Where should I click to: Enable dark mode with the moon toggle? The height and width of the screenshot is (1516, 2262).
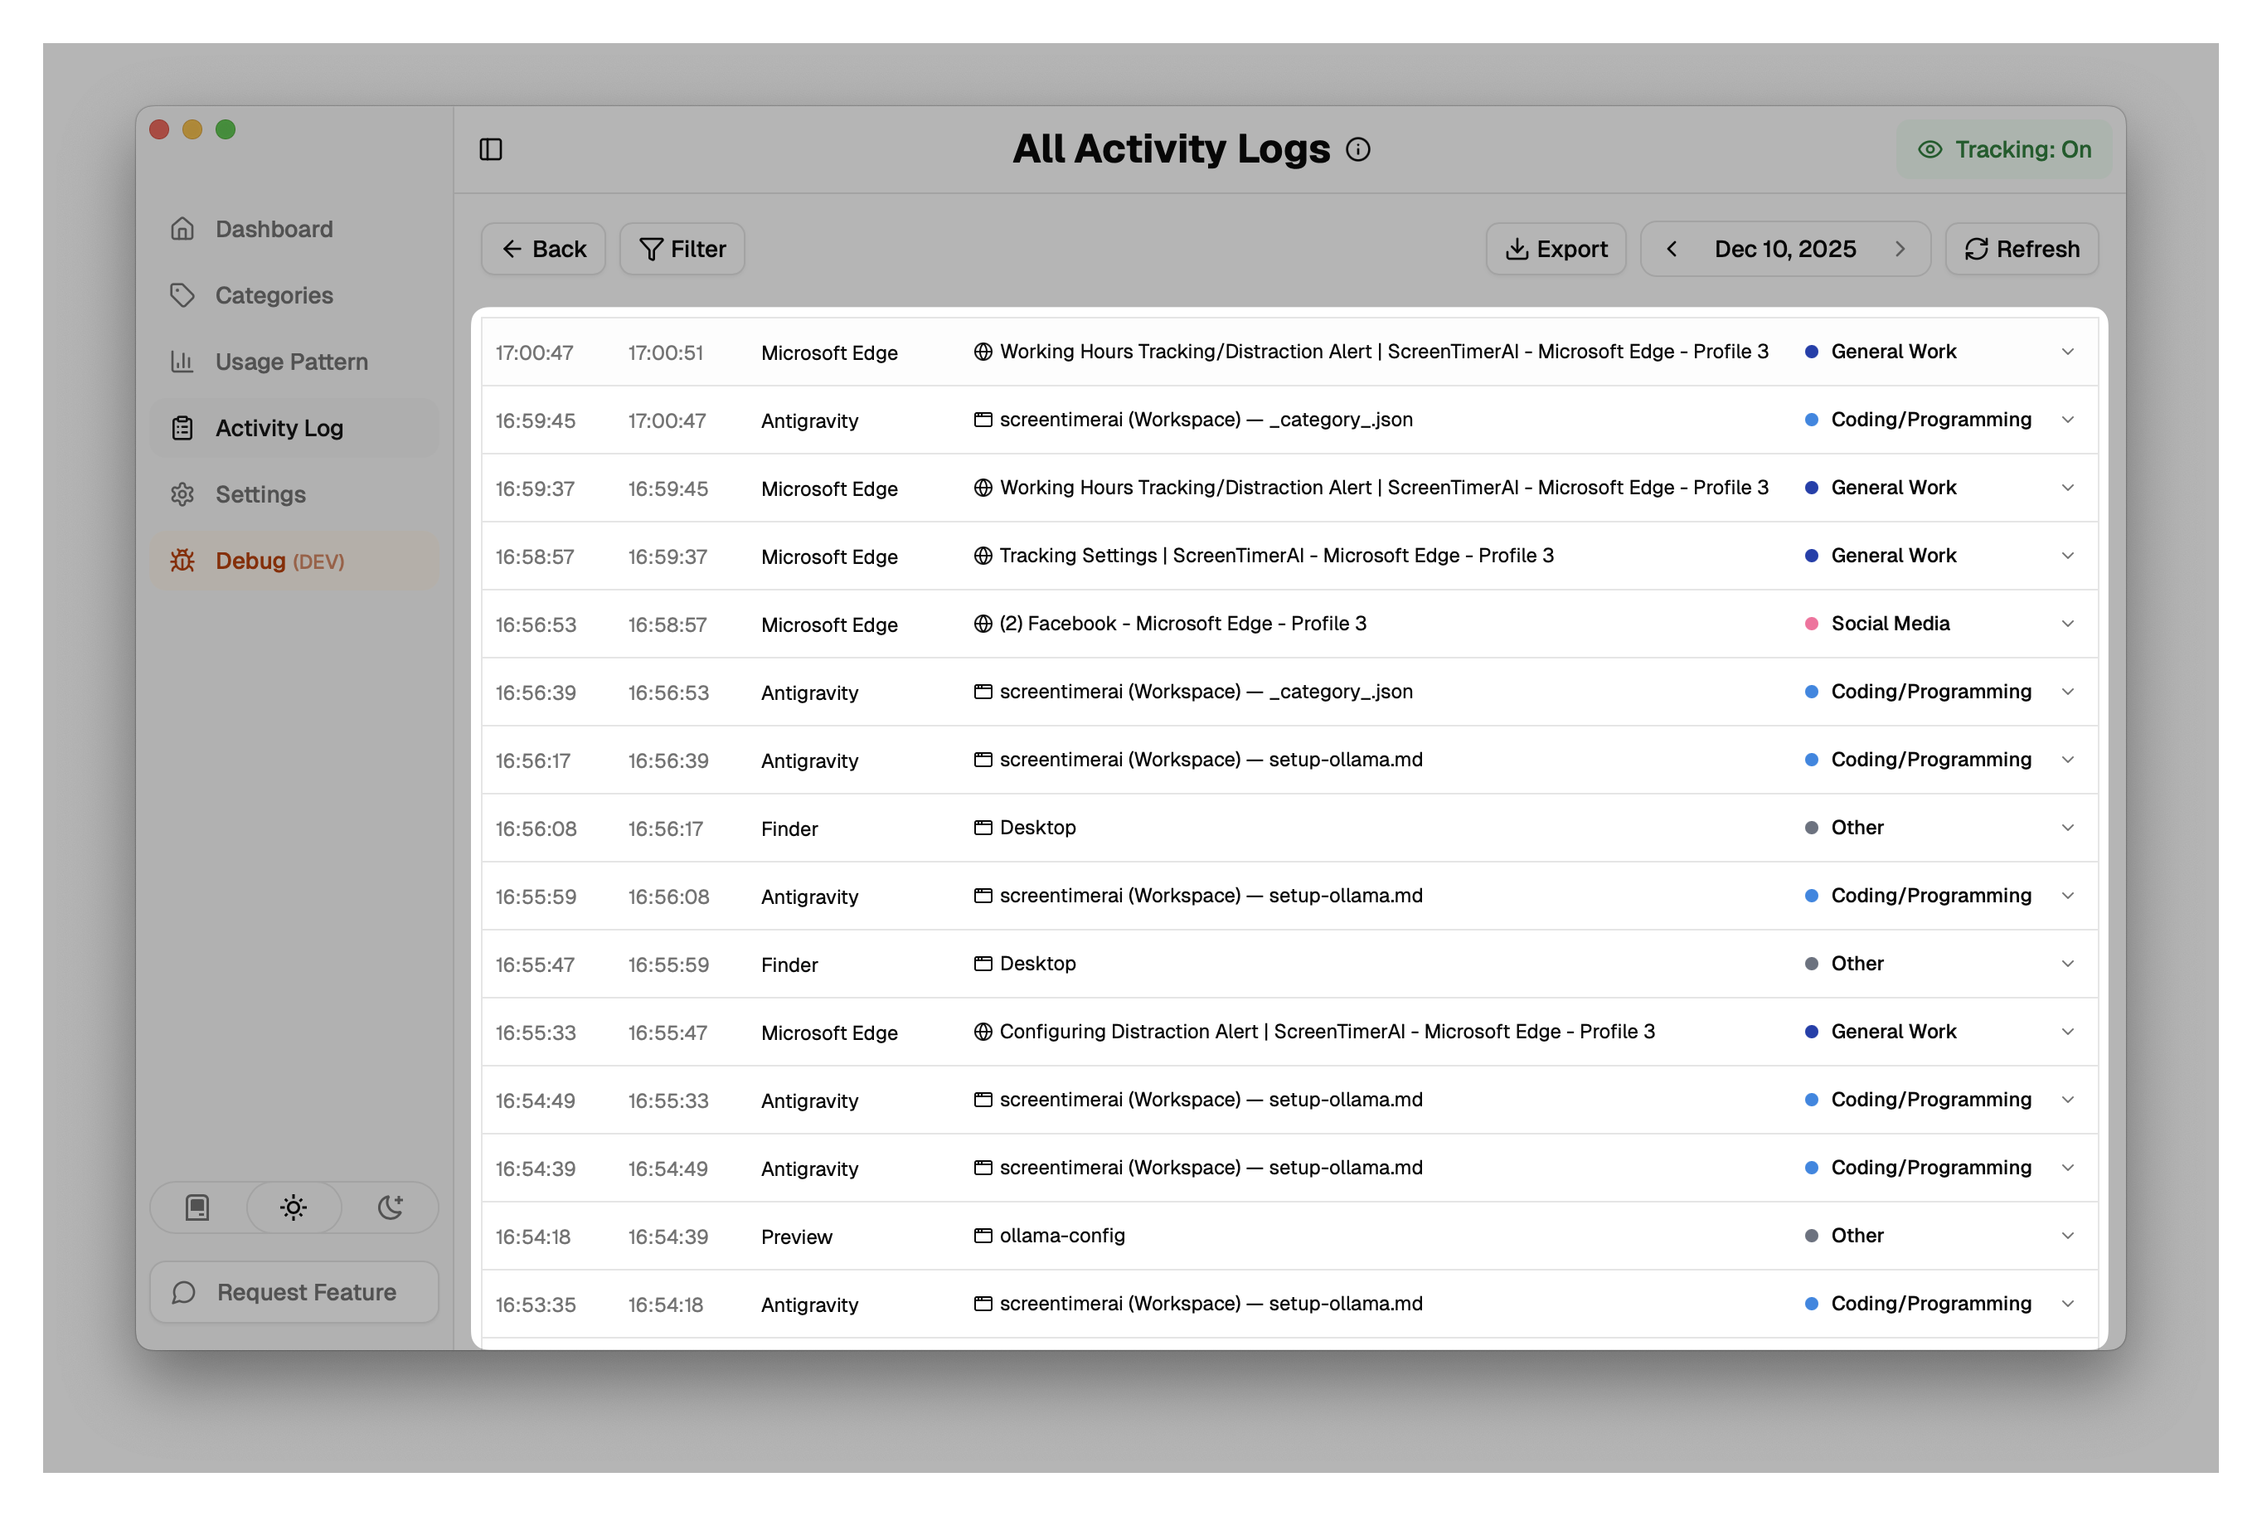(x=390, y=1207)
